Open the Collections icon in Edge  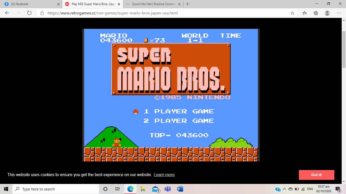point(316,13)
